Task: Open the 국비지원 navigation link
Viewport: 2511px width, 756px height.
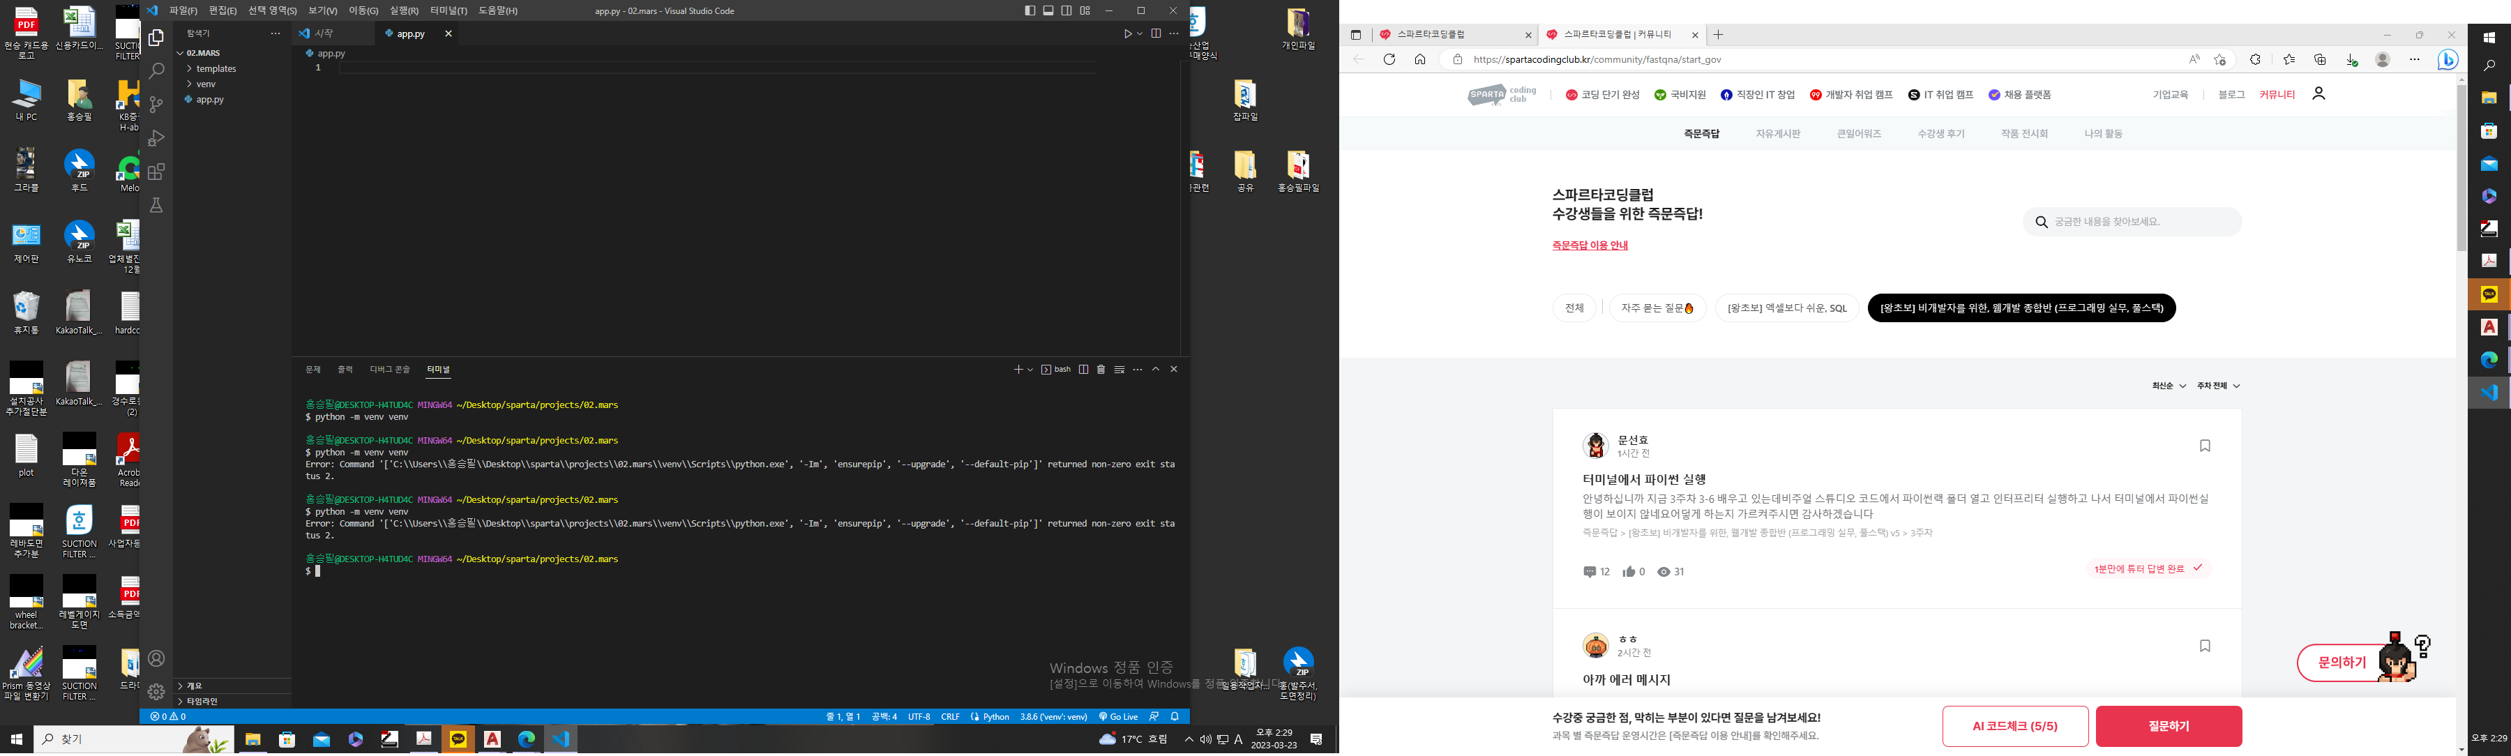Action: [1680, 95]
